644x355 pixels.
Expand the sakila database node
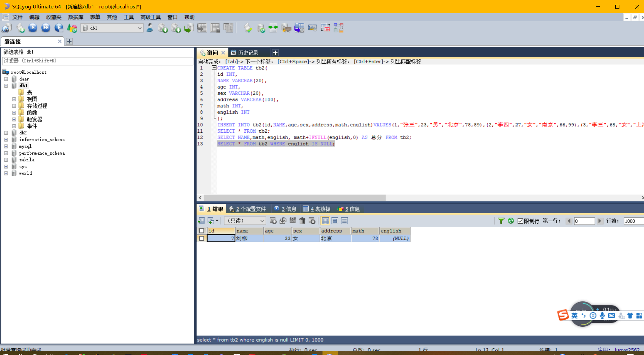(x=6, y=160)
